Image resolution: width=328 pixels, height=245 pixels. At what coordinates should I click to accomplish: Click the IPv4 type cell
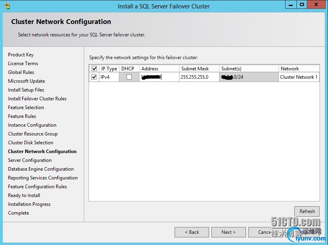pos(109,77)
